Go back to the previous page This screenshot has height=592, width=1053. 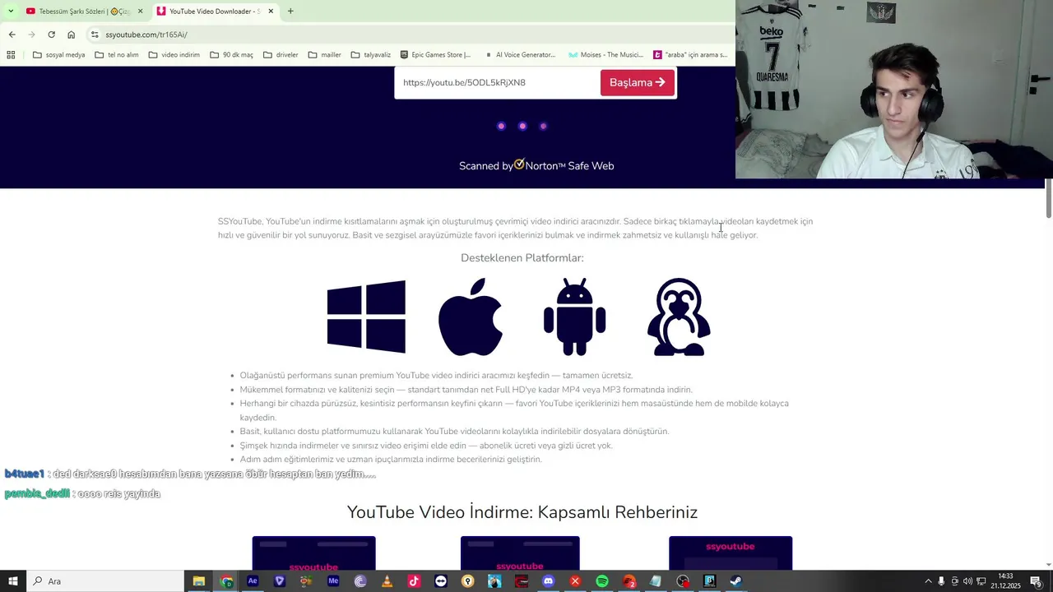click(12, 35)
